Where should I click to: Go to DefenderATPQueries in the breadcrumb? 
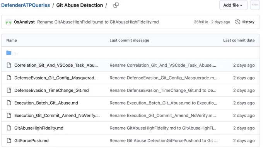[x=26, y=5]
